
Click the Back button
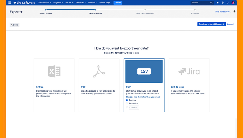[x=15, y=25]
